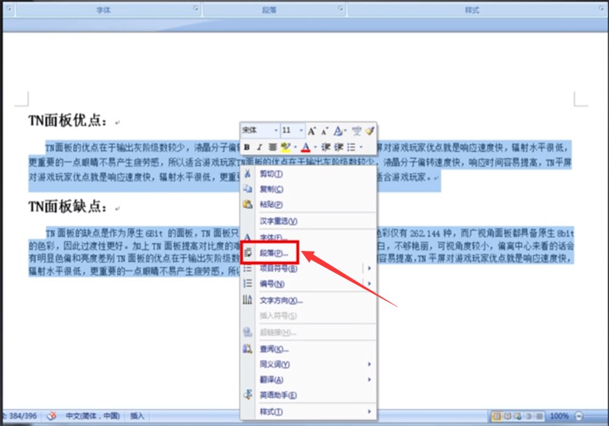Viewport: 609px width, 426px height.
Task: Click the Paste icon in the context menu
Action: [247, 204]
